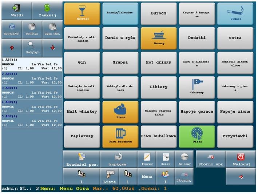Click the Wyjdź exit icon button

coord(16,11)
